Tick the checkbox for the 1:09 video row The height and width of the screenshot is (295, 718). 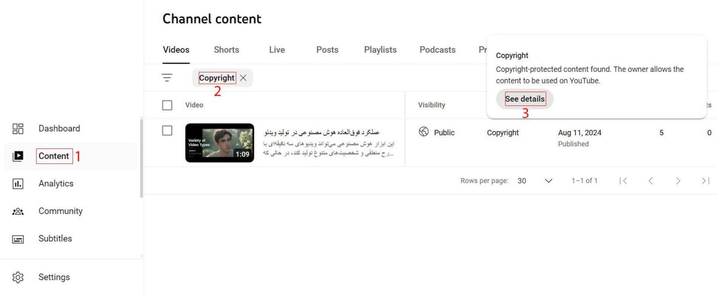[x=168, y=130]
